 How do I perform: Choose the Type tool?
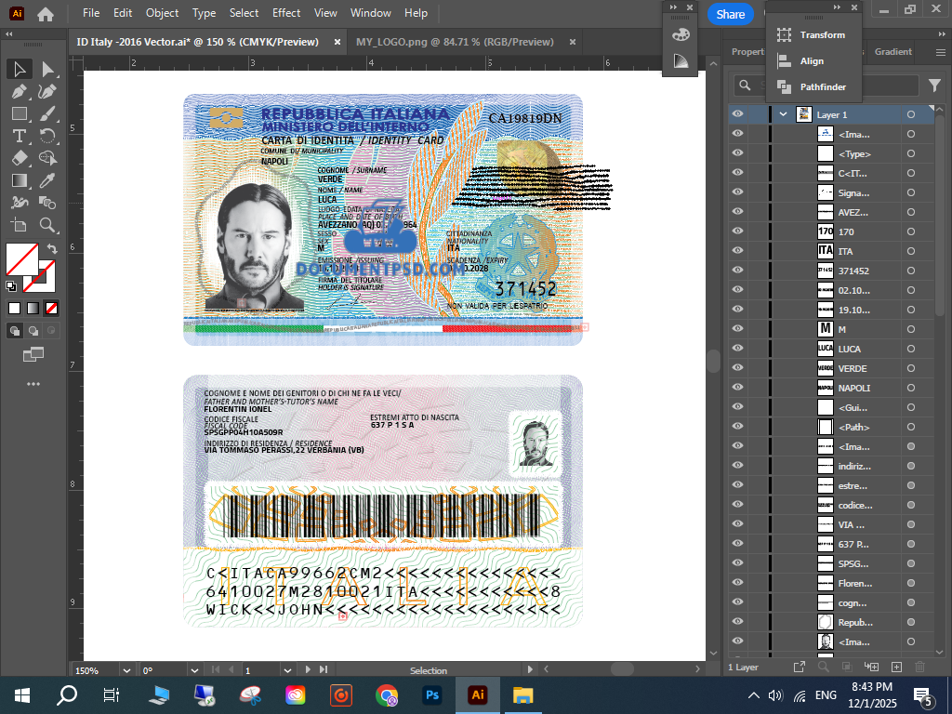pyautogui.click(x=19, y=136)
